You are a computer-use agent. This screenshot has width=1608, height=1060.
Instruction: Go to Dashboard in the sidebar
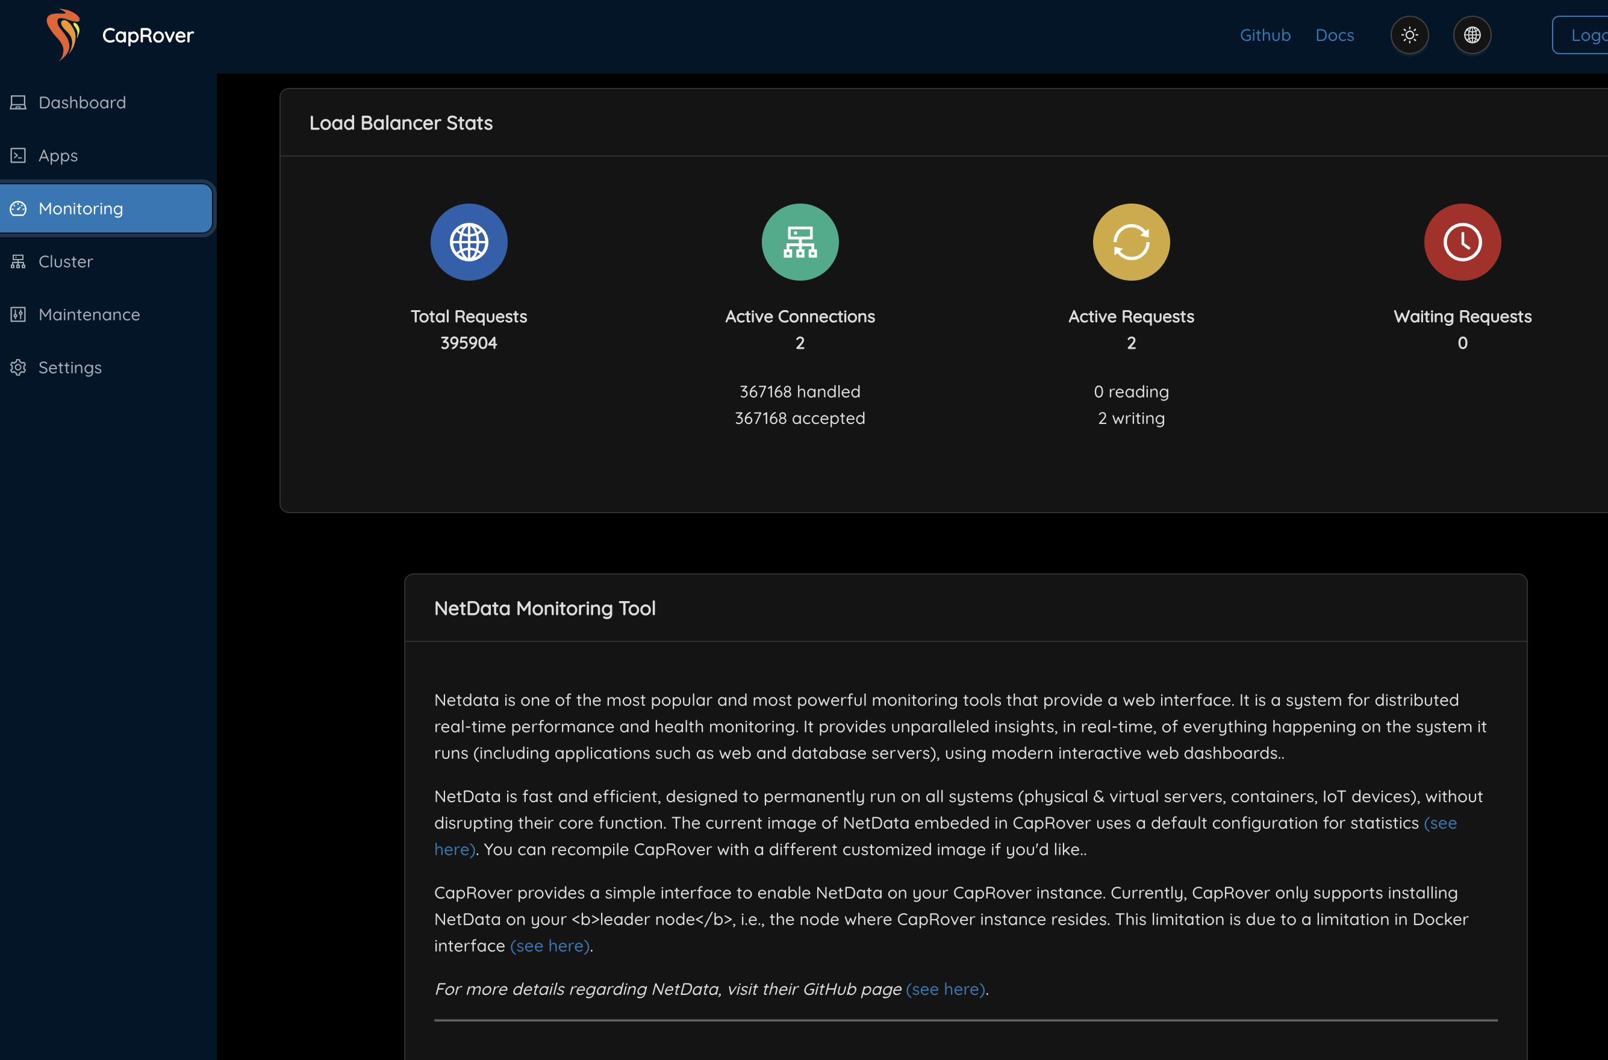(82, 103)
